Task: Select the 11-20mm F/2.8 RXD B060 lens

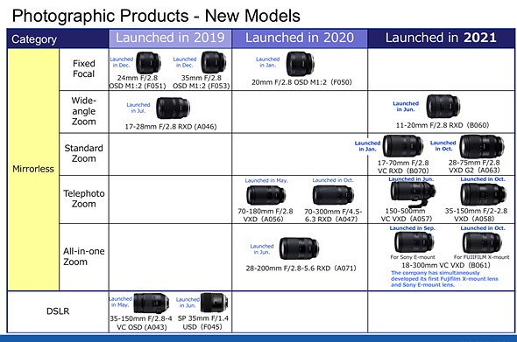Action: tap(443, 107)
